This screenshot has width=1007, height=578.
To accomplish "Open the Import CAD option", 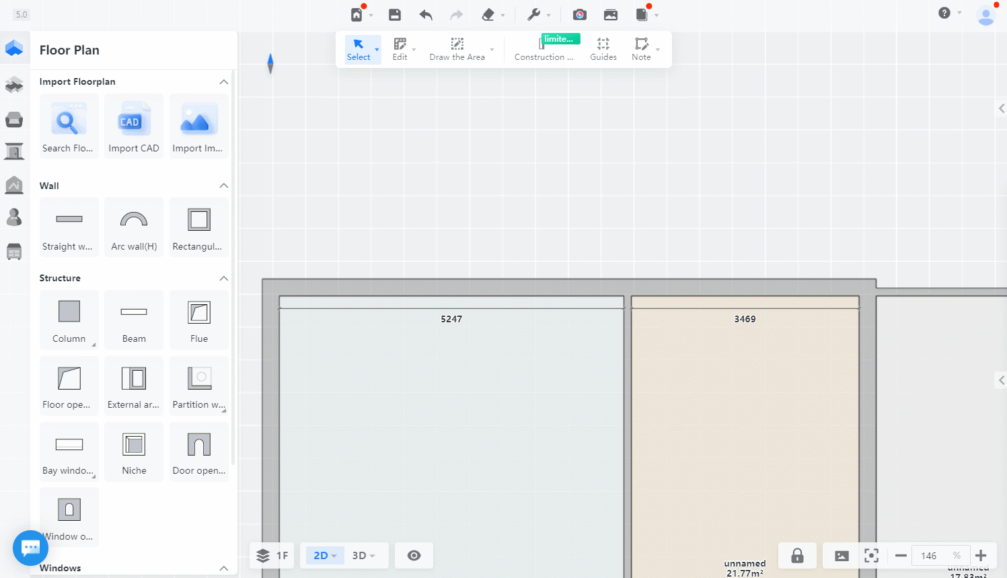I will pos(134,127).
